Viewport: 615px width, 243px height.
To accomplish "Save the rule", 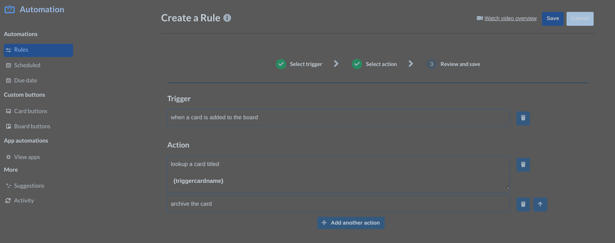I will (x=553, y=19).
